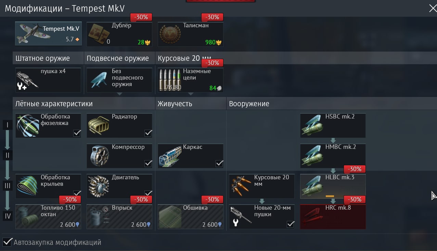Click the HLBC mk.3 research progress bar
The width and height of the screenshot is (437, 251).
click(x=330, y=196)
